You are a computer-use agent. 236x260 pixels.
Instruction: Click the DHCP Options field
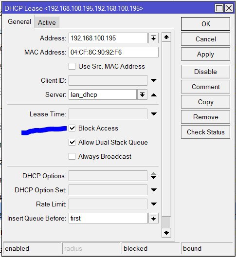pyautogui.click(x=108, y=176)
